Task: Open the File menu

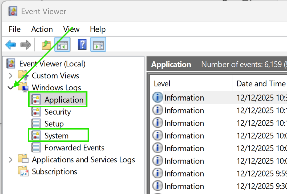Action: click(x=15, y=29)
